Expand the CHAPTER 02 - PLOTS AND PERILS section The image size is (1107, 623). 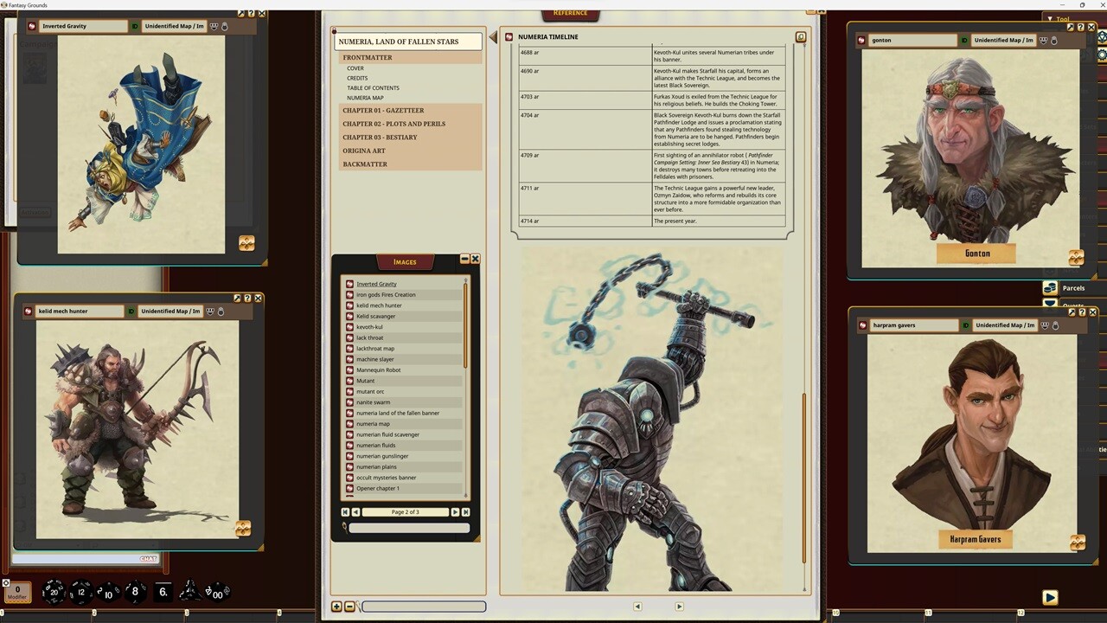click(394, 124)
